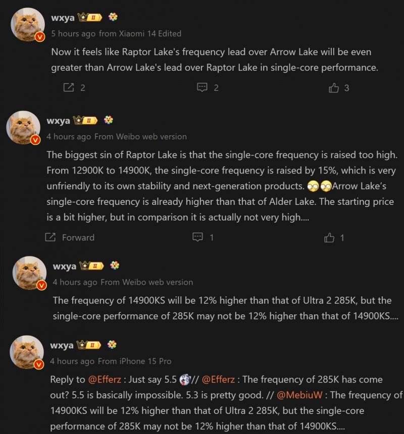Open the cat avatar on the 14900KS frequency post
404x434 pixels.
coord(29,273)
